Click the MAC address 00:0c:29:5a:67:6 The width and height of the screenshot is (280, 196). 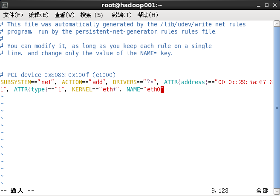point(245,82)
